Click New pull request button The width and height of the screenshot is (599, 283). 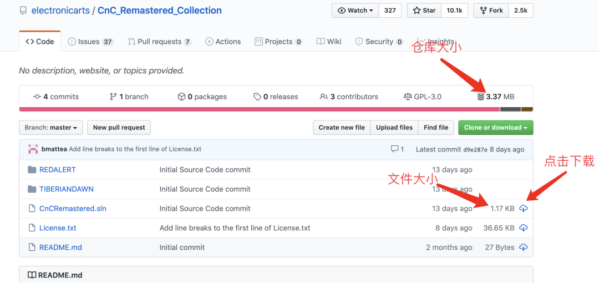coord(119,128)
